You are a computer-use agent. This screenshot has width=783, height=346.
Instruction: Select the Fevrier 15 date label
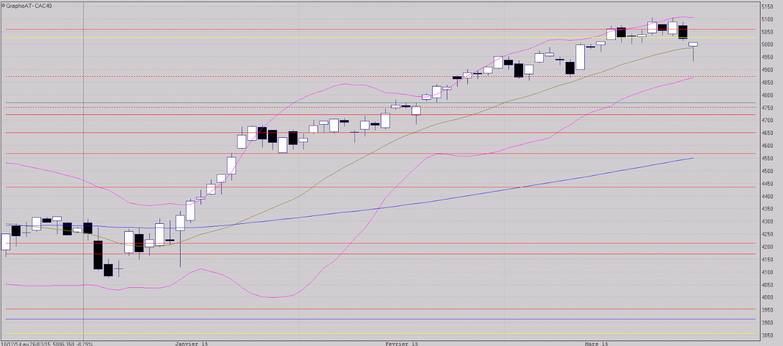(401, 344)
